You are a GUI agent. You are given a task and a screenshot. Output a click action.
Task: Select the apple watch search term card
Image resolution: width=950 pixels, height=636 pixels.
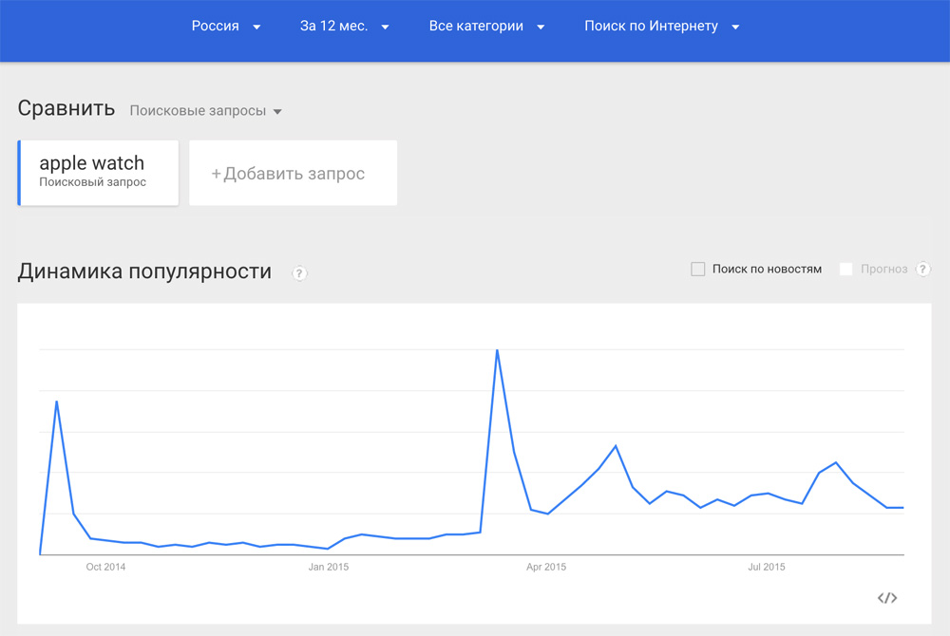tap(98, 173)
